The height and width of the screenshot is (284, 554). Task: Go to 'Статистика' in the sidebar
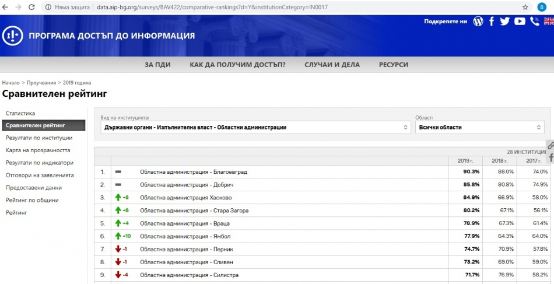(x=20, y=113)
